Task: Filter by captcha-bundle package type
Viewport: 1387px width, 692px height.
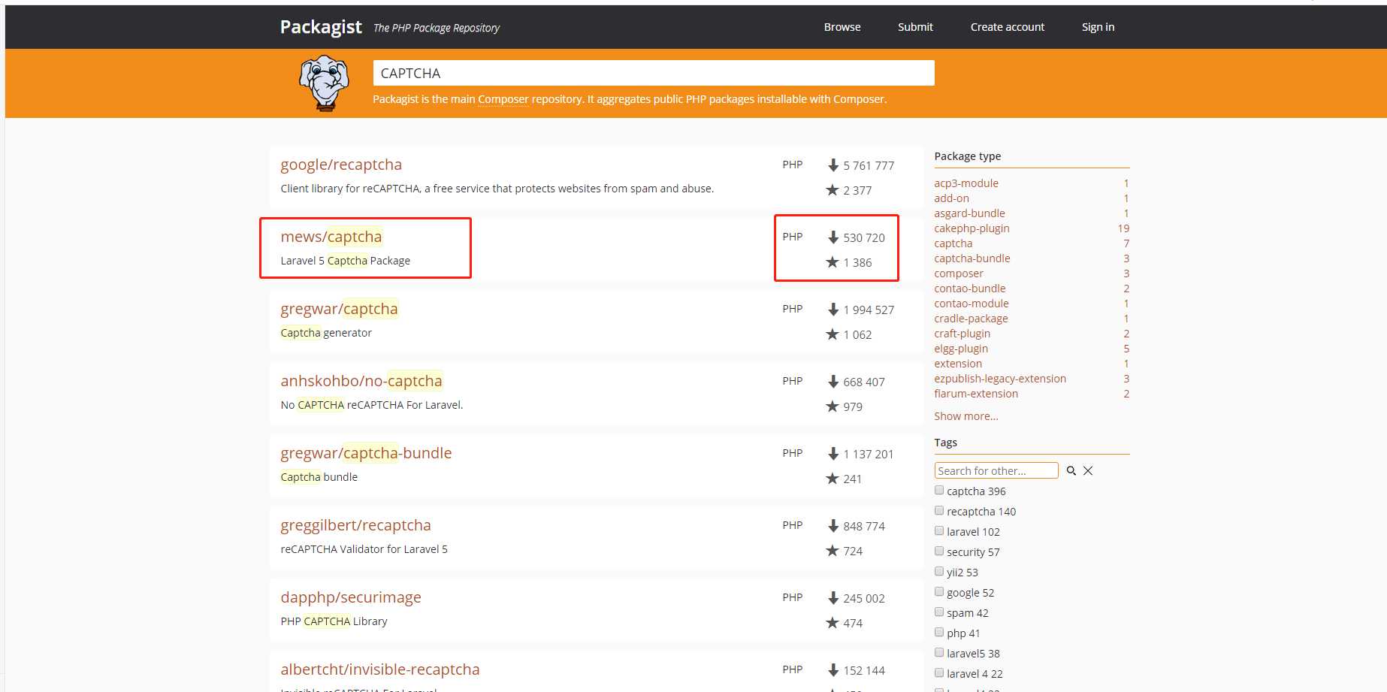Action: (972, 258)
